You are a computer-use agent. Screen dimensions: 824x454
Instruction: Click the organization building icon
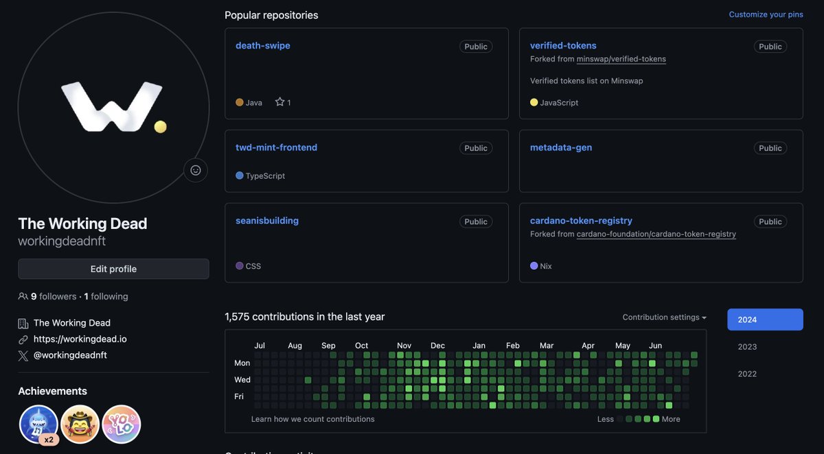[x=23, y=322]
